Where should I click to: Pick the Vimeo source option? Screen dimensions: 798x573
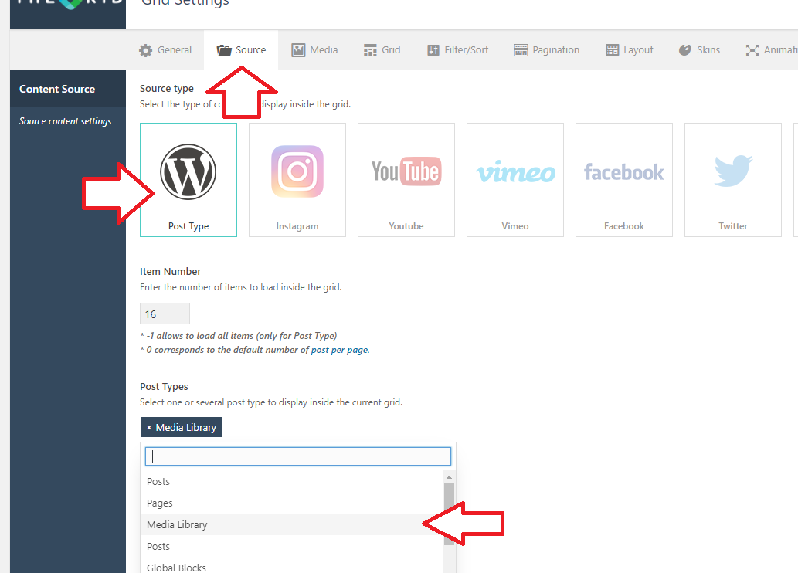point(515,180)
